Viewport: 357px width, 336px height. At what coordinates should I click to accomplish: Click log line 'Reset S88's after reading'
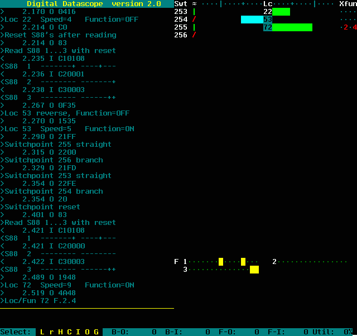pyautogui.click(x=58, y=35)
